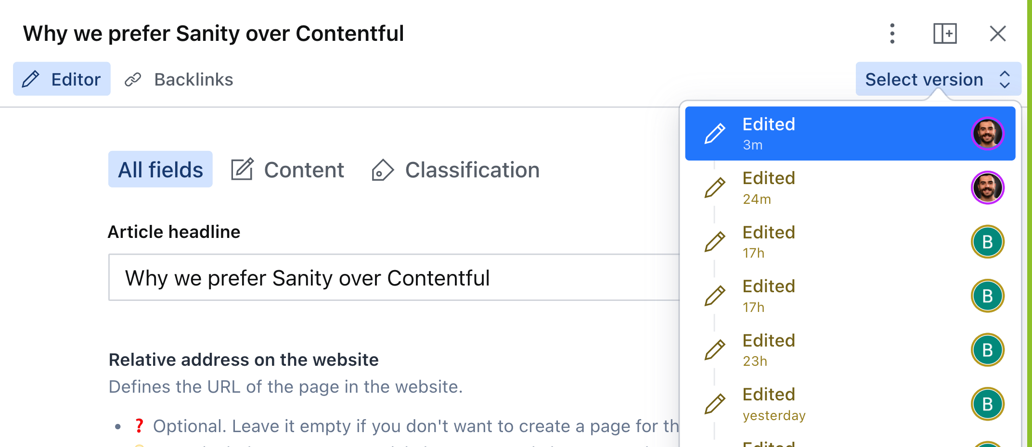1032x447 pixels.
Task: Click the avatar on the 24m edit
Action: tap(987, 187)
